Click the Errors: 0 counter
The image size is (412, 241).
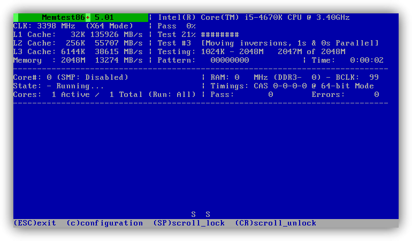[345, 94]
